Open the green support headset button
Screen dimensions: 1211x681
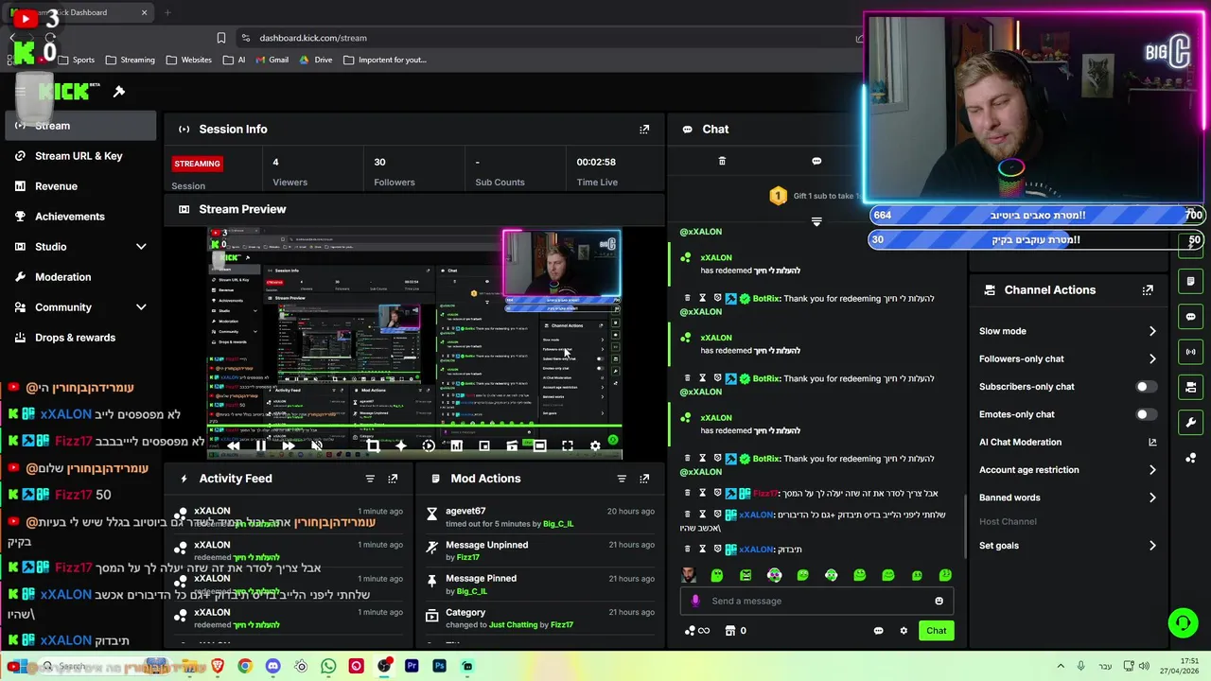[1183, 622]
